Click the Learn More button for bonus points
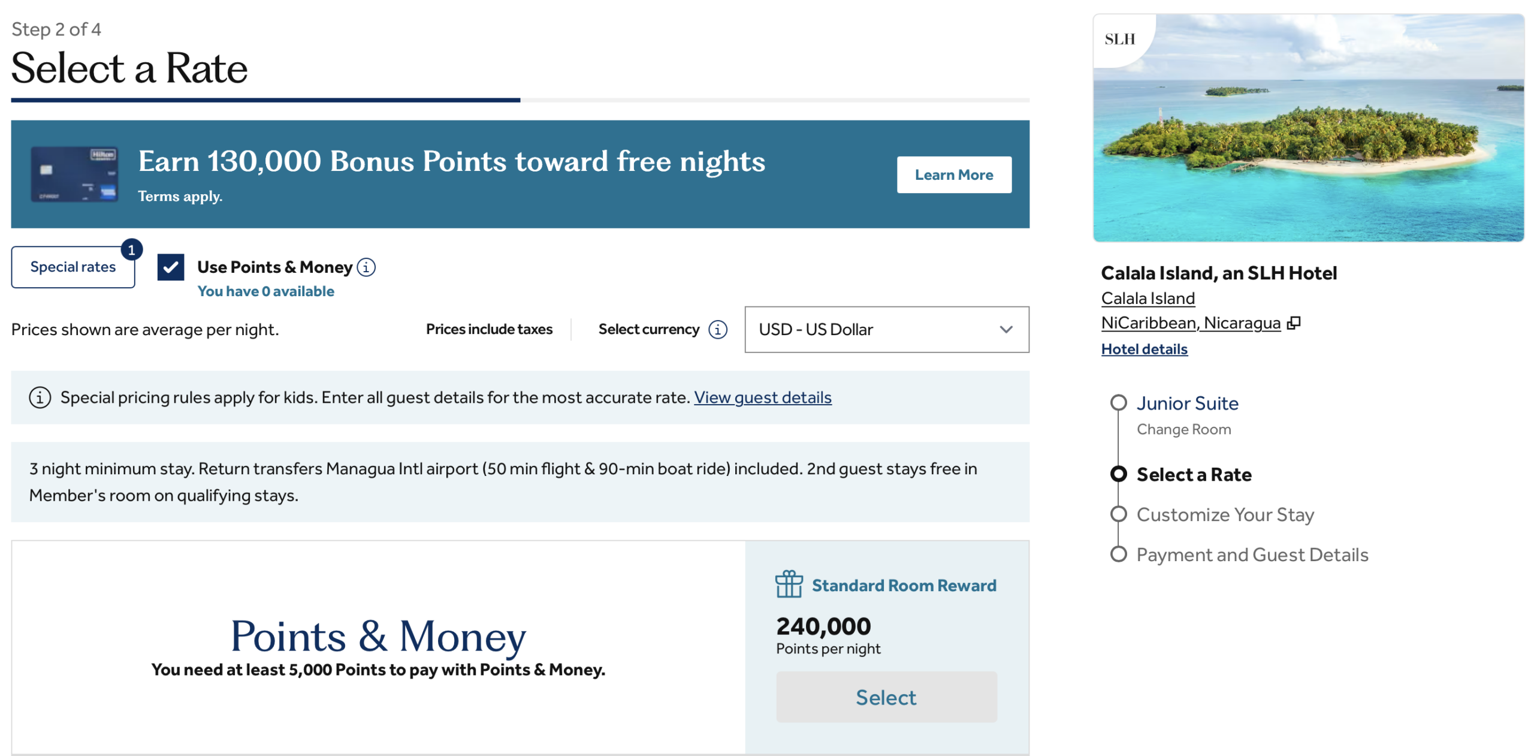 point(953,174)
